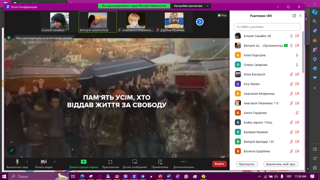This screenshot has height=180, width=320.
Task: Switch УКР keyboard language indicator
Action: pos(289,176)
